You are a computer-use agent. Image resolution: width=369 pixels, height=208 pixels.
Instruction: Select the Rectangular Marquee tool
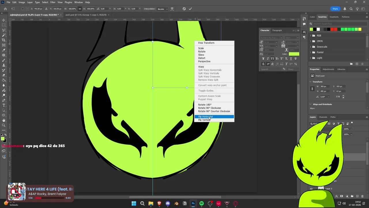coord(4,25)
